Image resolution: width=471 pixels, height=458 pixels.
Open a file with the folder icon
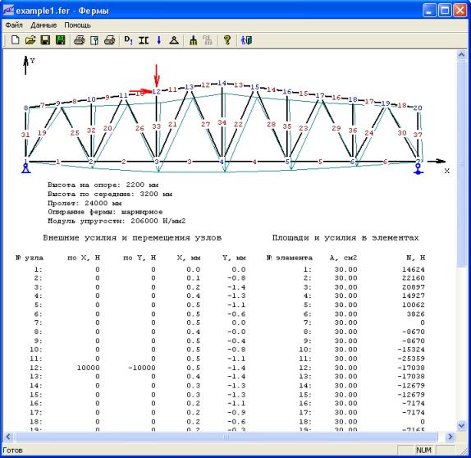(30, 40)
